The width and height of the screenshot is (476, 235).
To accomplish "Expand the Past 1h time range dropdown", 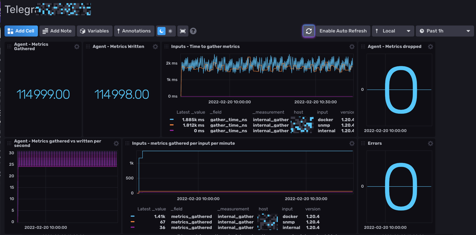I will tap(445, 31).
